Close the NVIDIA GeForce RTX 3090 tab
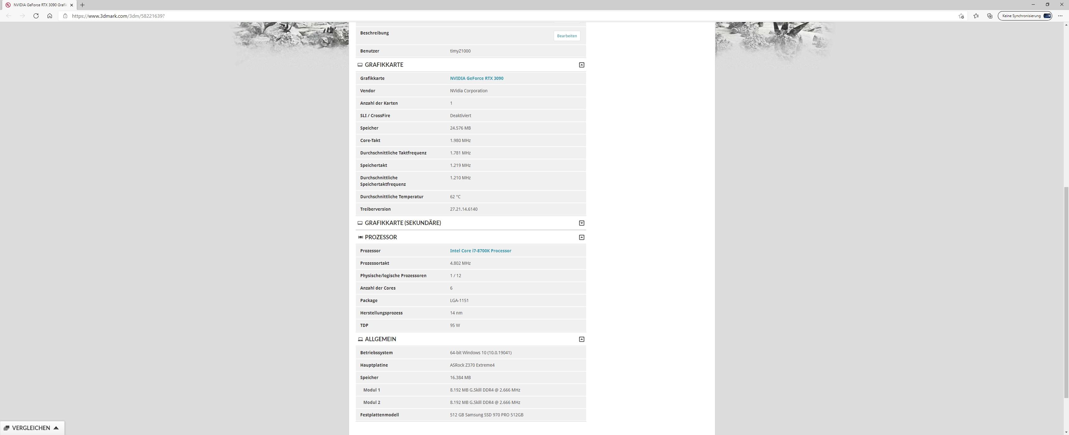 tap(71, 5)
